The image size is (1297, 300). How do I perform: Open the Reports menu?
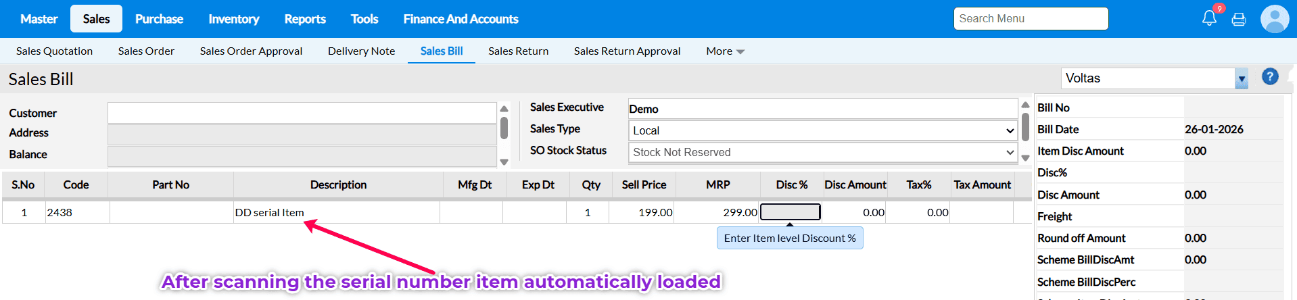click(x=305, y=19)
